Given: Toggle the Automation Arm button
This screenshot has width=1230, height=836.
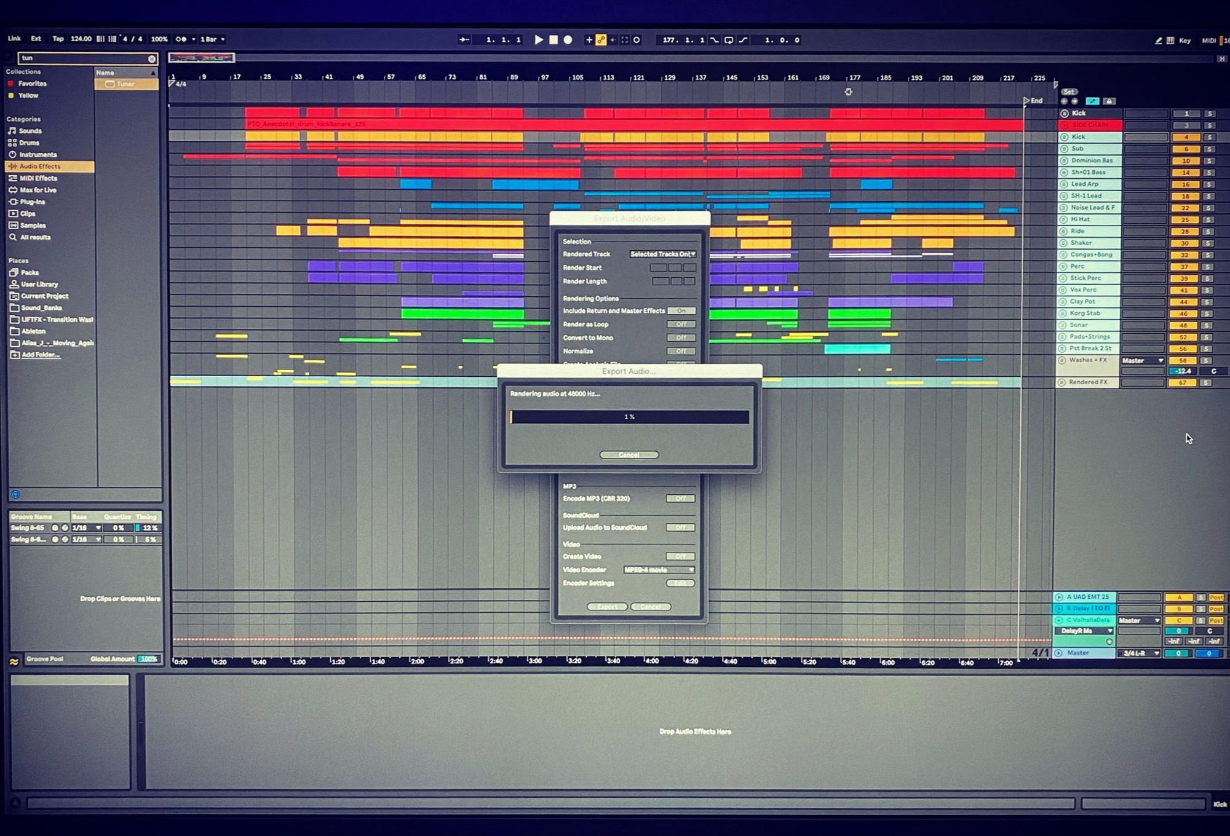Looking at the screenshot, I should point(601,40).
